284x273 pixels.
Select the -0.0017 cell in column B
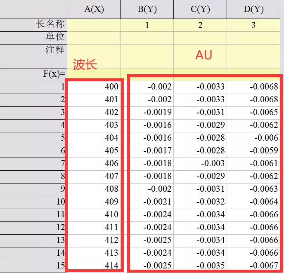pyautogui.click(x=147, y=151)
